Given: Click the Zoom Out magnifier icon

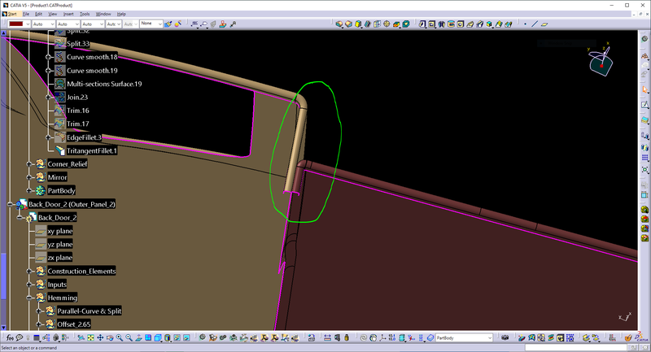Looking at the screenshot, I should (x=129, y=338).
